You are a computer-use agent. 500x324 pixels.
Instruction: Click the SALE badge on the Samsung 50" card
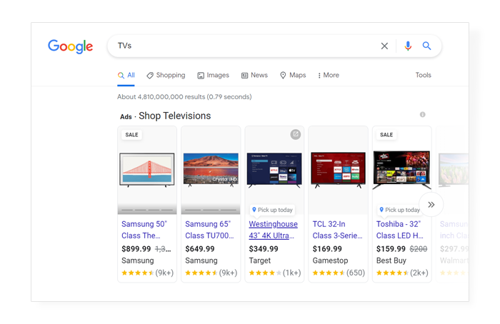pos(131,135)
